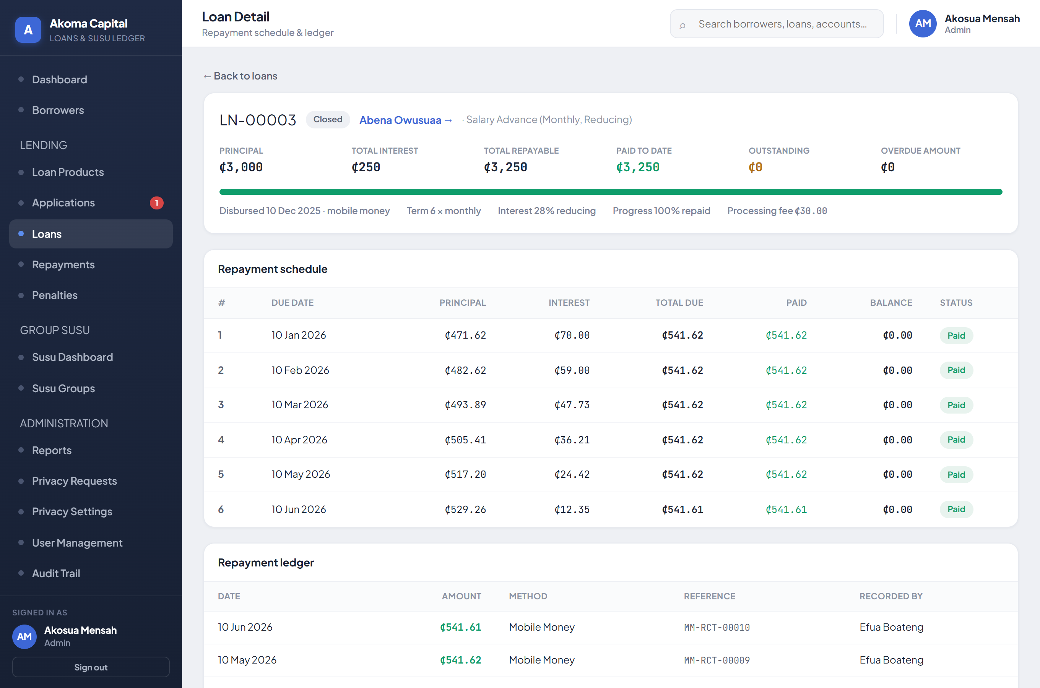Open Reports under Administration
The width and height of the screenshot is (1040, 688).
click(x=91, y=450)
